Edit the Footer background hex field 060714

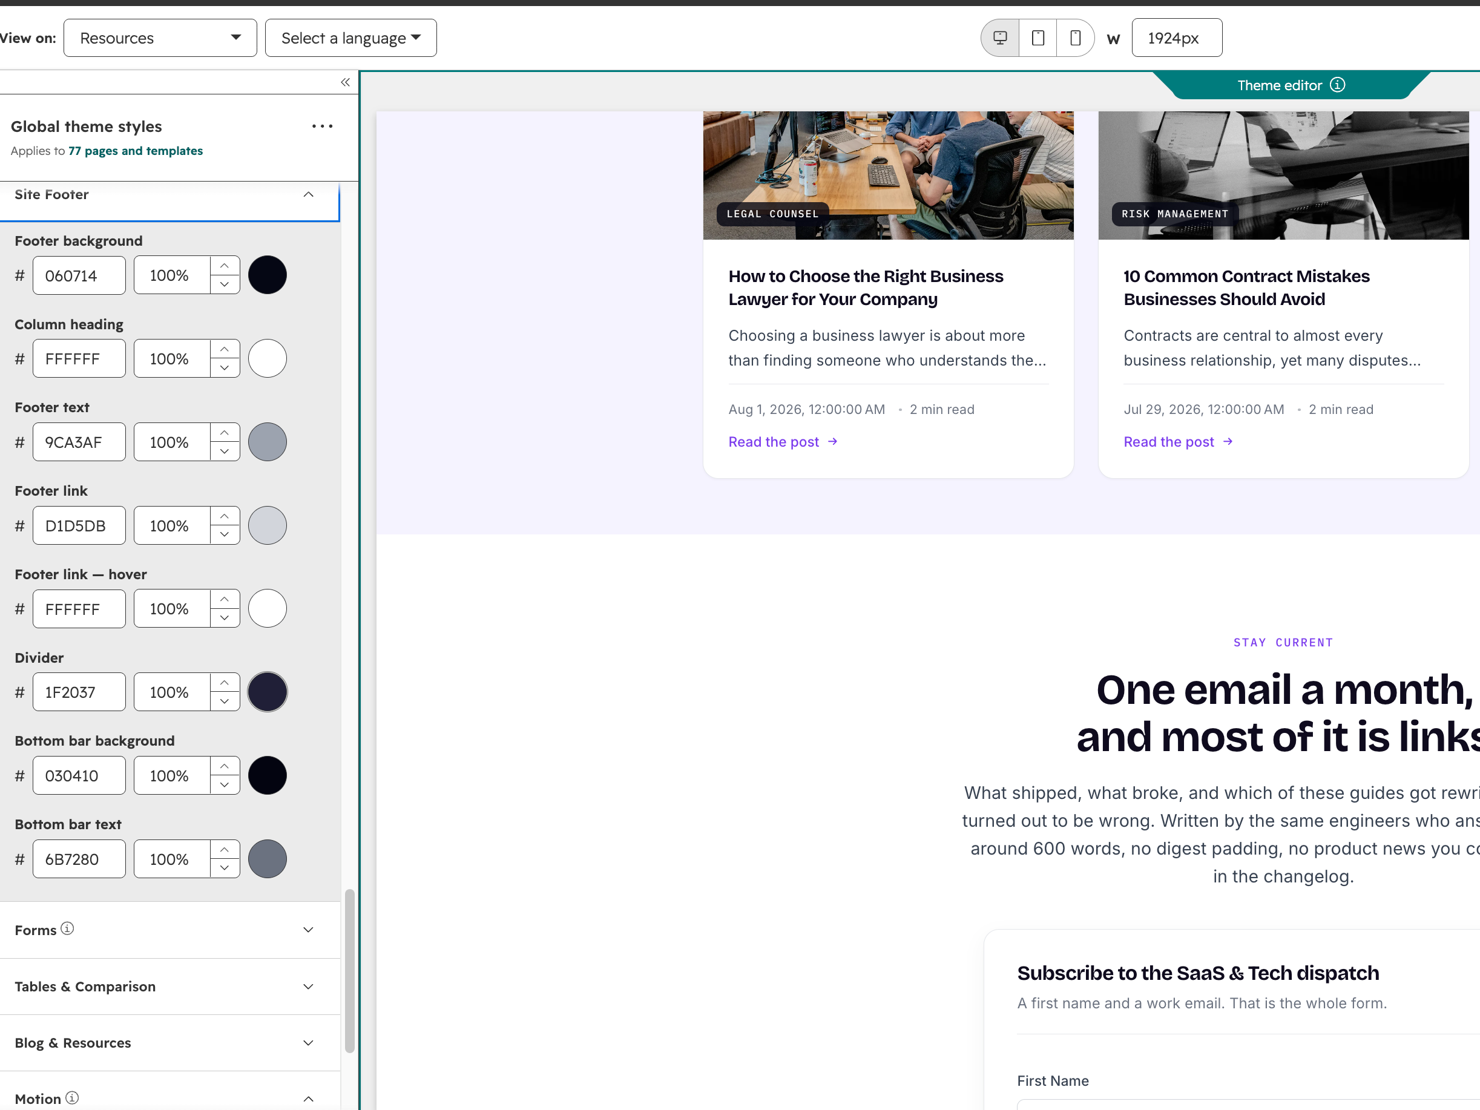click(79, 275)
